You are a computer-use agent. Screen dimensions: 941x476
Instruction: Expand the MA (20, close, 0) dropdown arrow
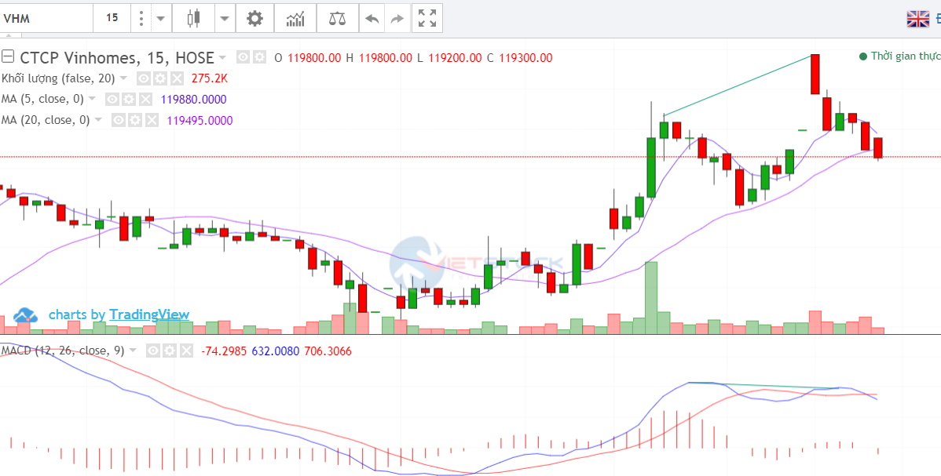[x=98, y=120]
